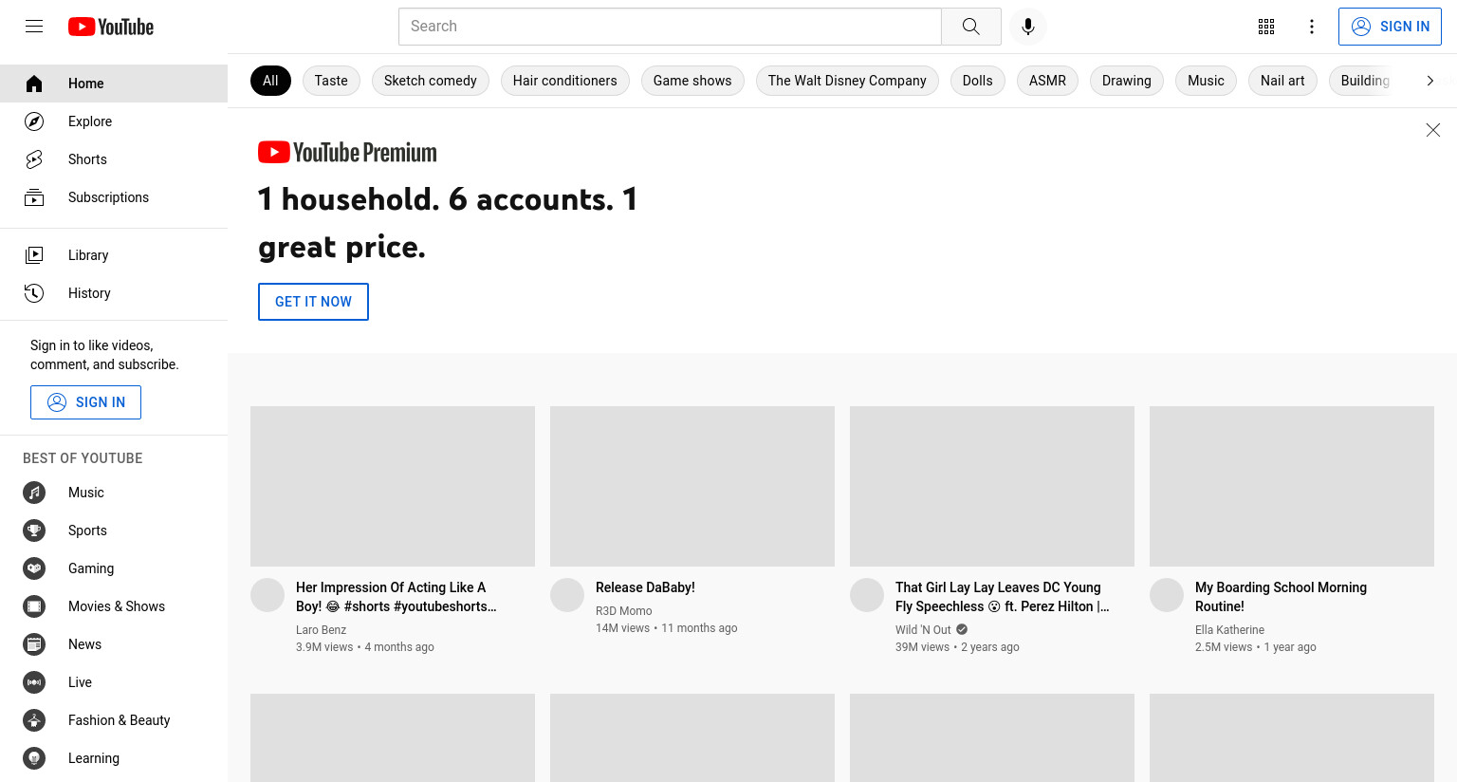Select the Game shows chip
This screenshot has width=1457, height=782.
click(692, 81)
